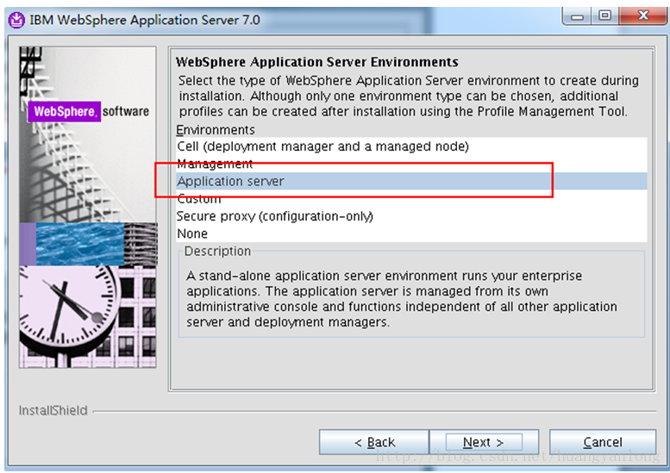Proceed with the Next > button
Screen dimensions: 670x473
click(484, 442)
